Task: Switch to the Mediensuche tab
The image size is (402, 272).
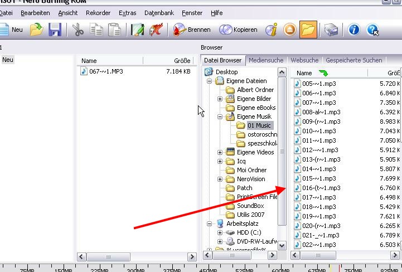Action: pyautogui.click(x=266, y=60)
